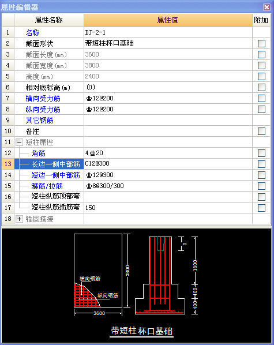Expand the 锚固搭接 group

click(x=20, y=219)
